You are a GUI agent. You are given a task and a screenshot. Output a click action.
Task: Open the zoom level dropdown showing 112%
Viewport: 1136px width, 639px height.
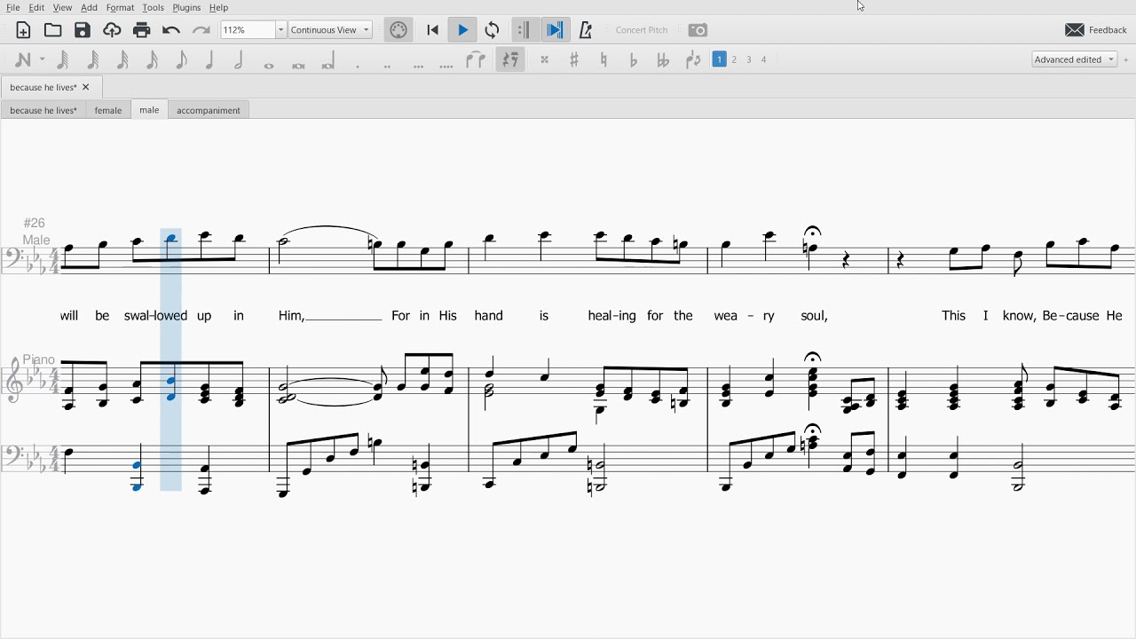click(280, 30)
